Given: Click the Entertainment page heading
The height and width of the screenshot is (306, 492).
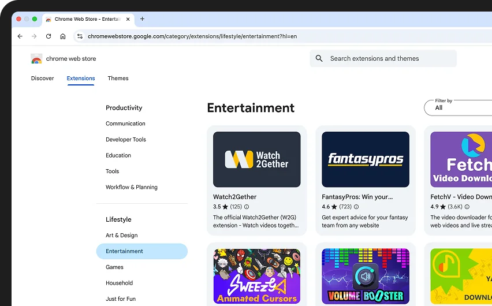Looking at the screenshot, I should (x=251, y=108).
